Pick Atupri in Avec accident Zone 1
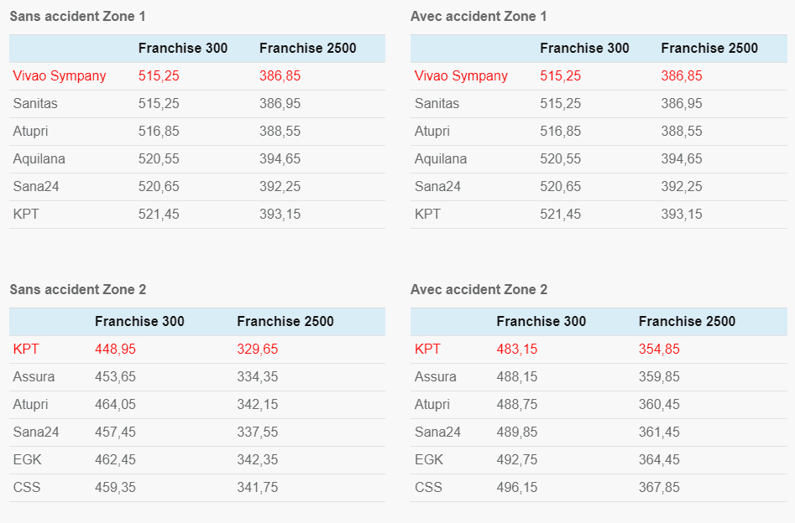 point(432,131)
